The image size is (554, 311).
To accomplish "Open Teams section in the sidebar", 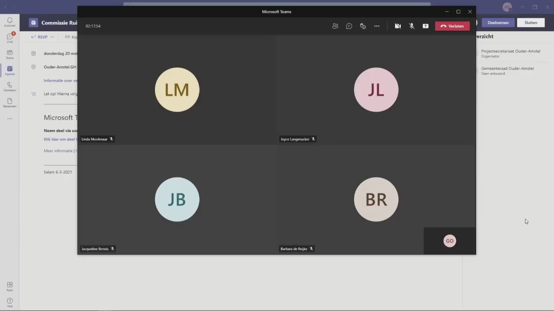I will pyautogui.click(x=10, y=54).
